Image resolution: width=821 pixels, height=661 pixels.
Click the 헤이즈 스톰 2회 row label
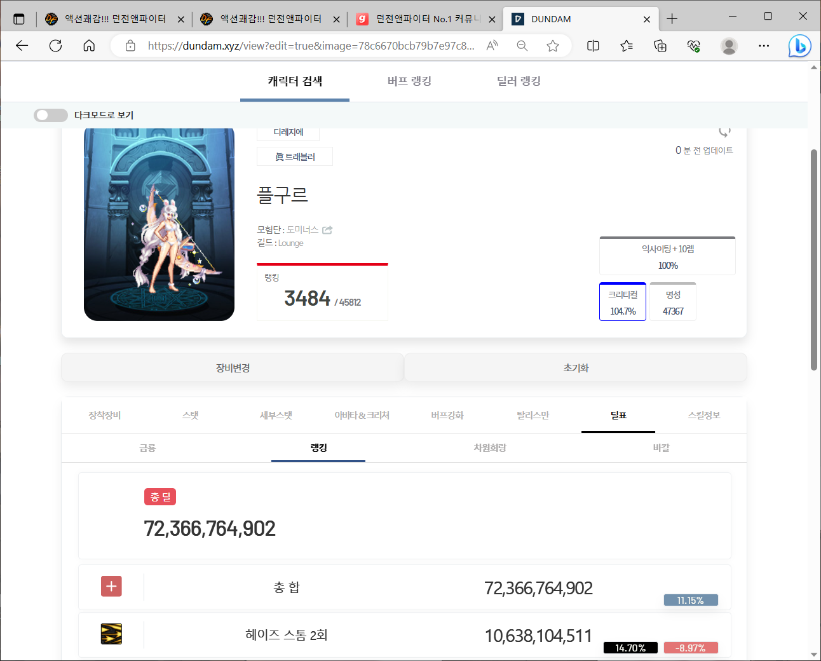click(287, 635)
